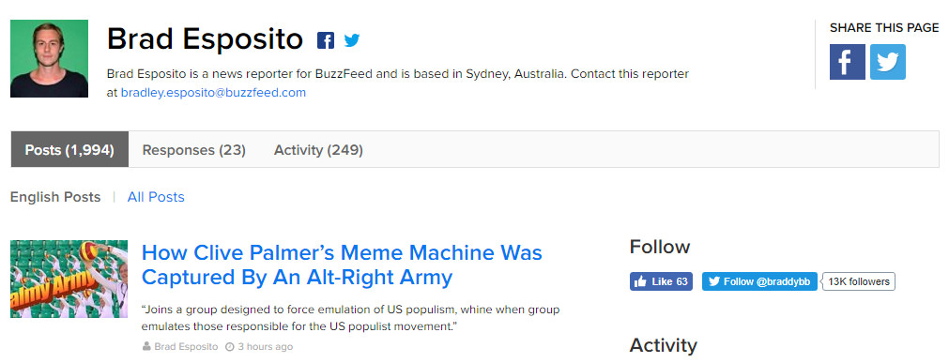The width and height of the screenshot is (949, 363).
Task: Switch to the Responses (23) tab
Action: point(193,149)
